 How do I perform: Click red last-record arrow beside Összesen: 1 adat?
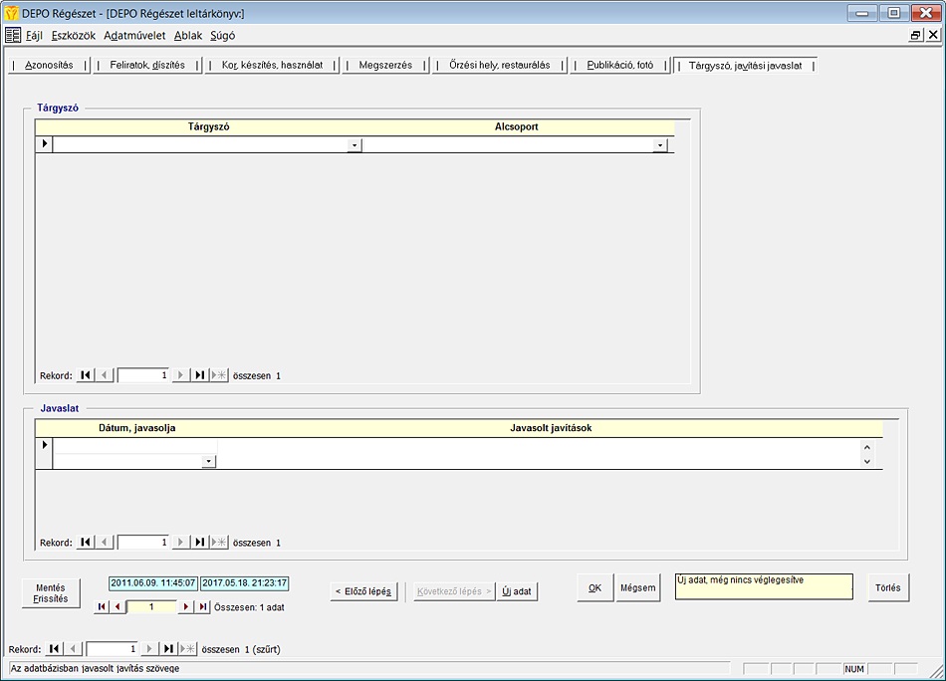click(203, 606)
